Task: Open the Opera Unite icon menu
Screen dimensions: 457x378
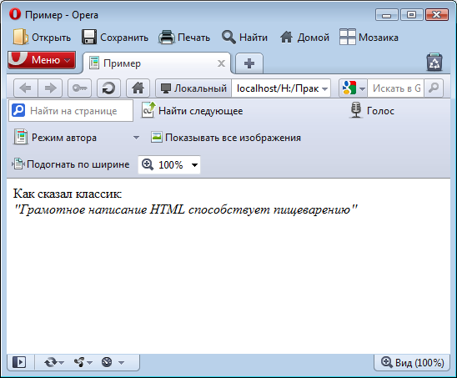Action: [83, 362]
